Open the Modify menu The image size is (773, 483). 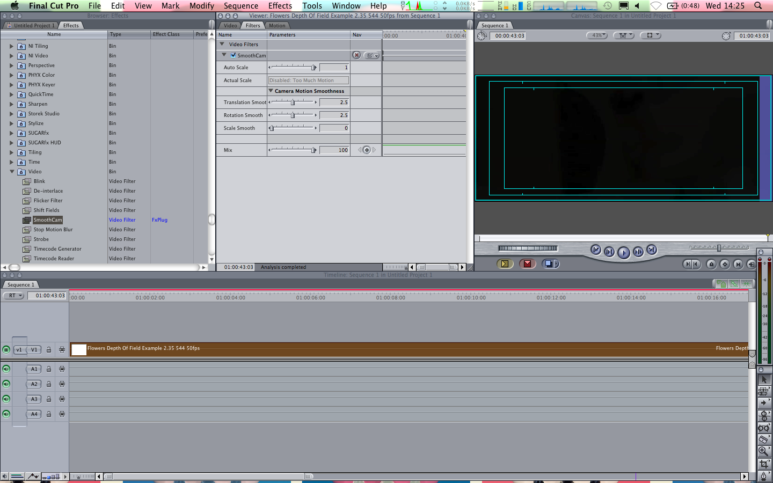click(202, 5)
